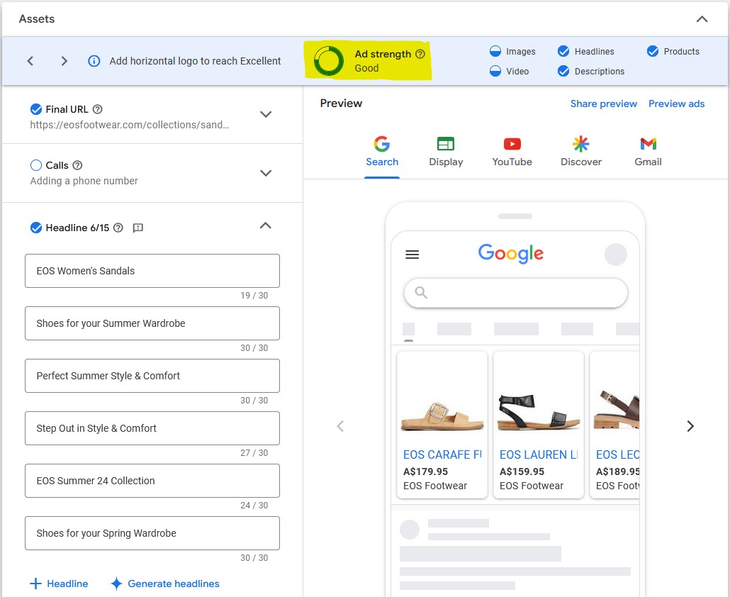
Task: Show the next ad preview
Action: coord(690,426)
